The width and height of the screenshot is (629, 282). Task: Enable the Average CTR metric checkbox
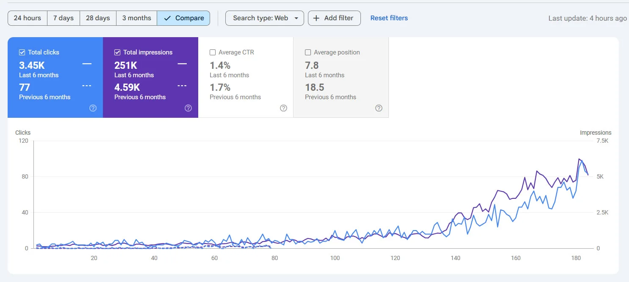[213, 52]
